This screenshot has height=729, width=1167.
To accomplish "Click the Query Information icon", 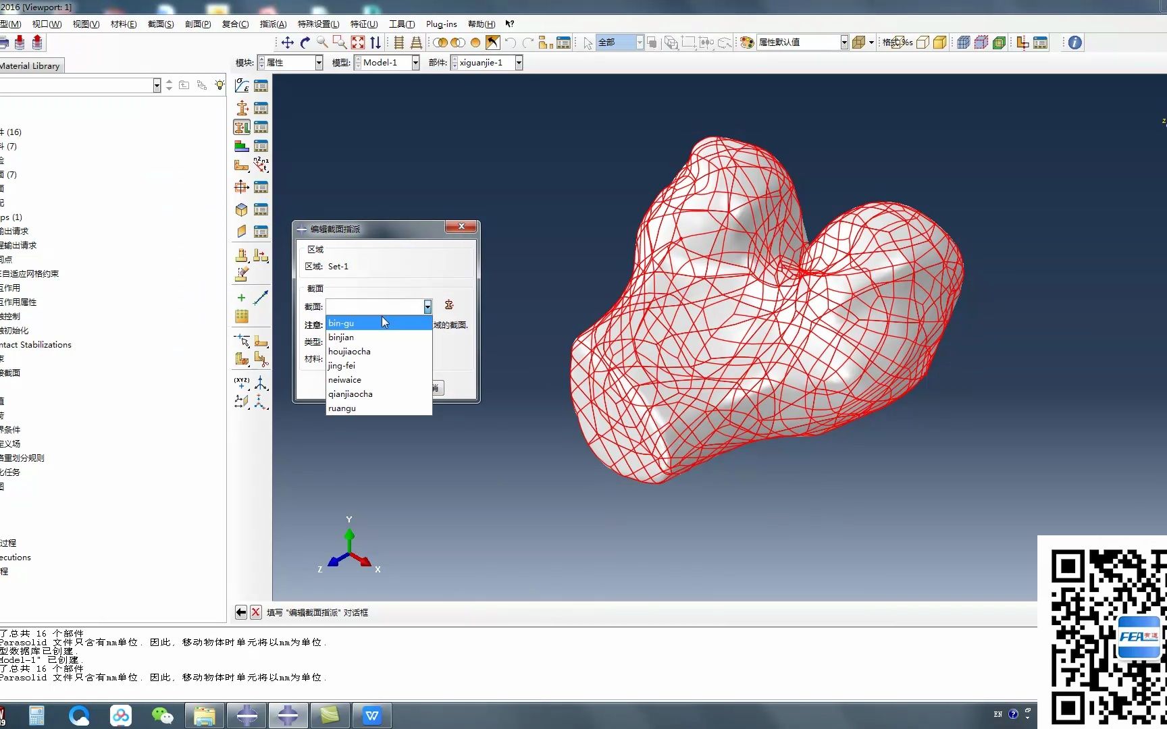I will (1074, 43).
